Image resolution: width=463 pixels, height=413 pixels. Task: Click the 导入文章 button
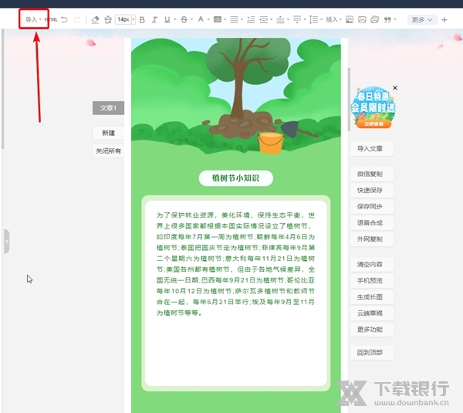(372, 148)
